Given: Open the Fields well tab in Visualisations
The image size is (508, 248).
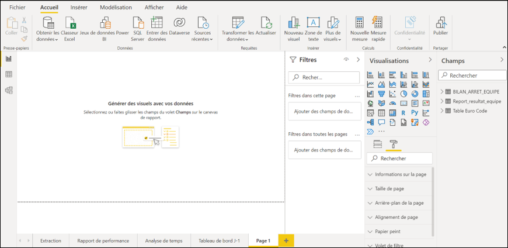Looking at the screenshot, I should click(378, 144).
